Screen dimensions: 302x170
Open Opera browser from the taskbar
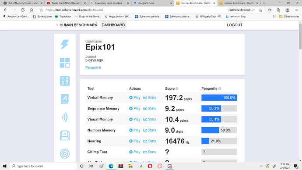click(x=150, y=166)
